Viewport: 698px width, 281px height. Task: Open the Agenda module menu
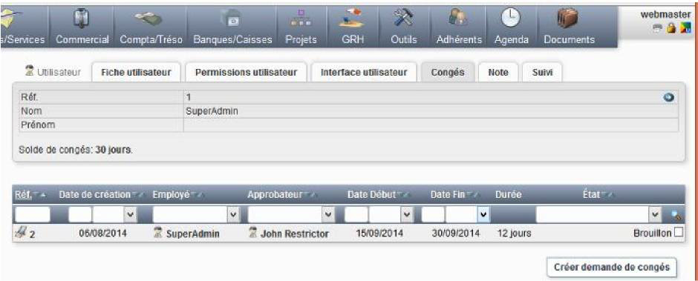pos(512,27)
